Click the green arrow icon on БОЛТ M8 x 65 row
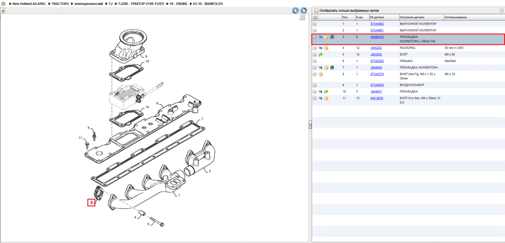505x243 pixels. pyautogui.click(x=321, y=55)
